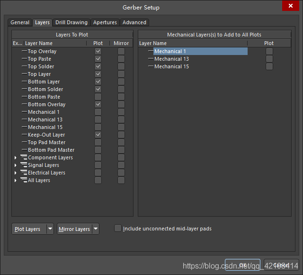Enable Include unconnected mid-layer pads

tap(118, 228)
